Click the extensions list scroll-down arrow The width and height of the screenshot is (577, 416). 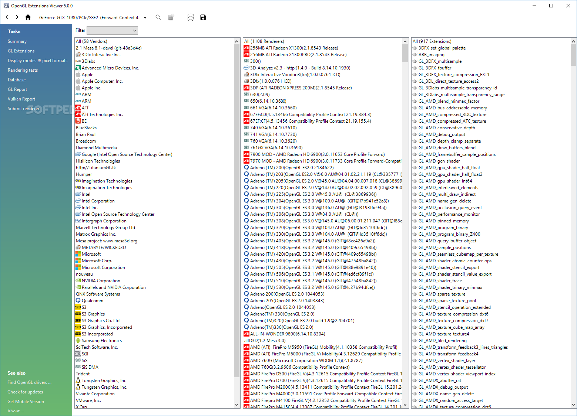pyautogui.click(x=573, y=405)
